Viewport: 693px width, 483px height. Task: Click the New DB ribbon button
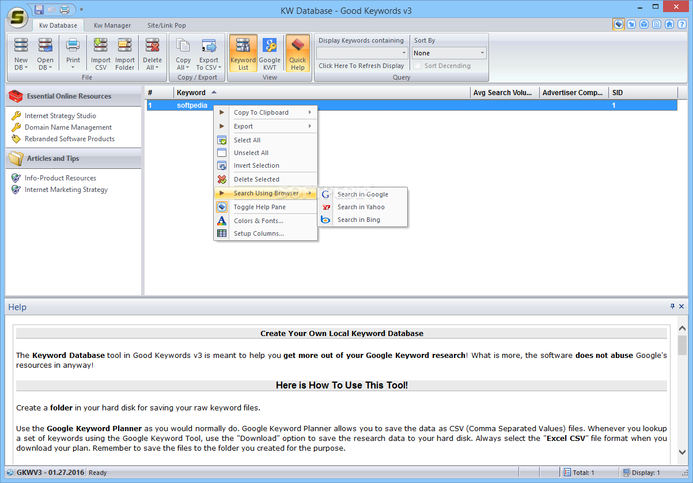click(21, 54)
